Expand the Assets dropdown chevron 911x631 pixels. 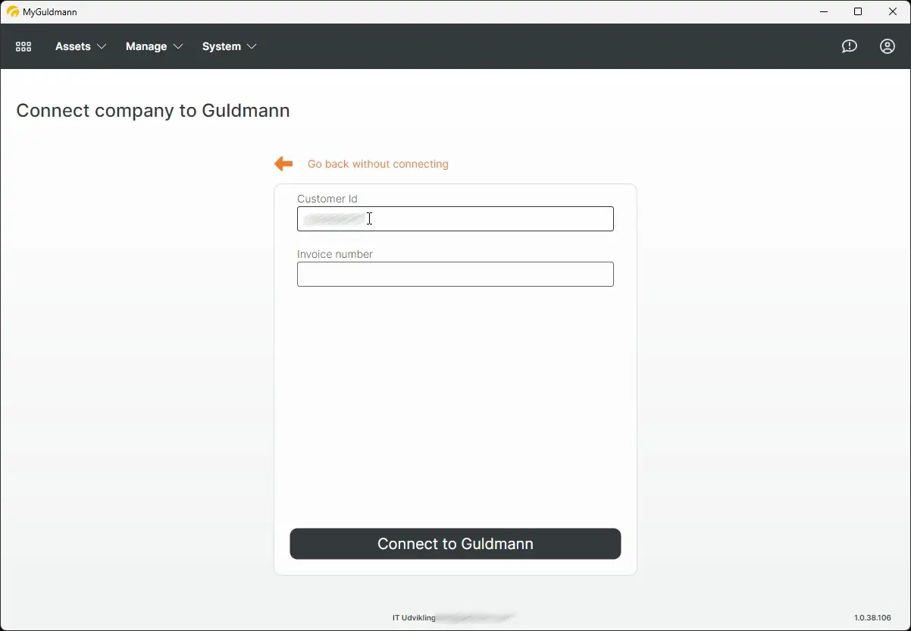pyautogui.click(x=102, y=46)
